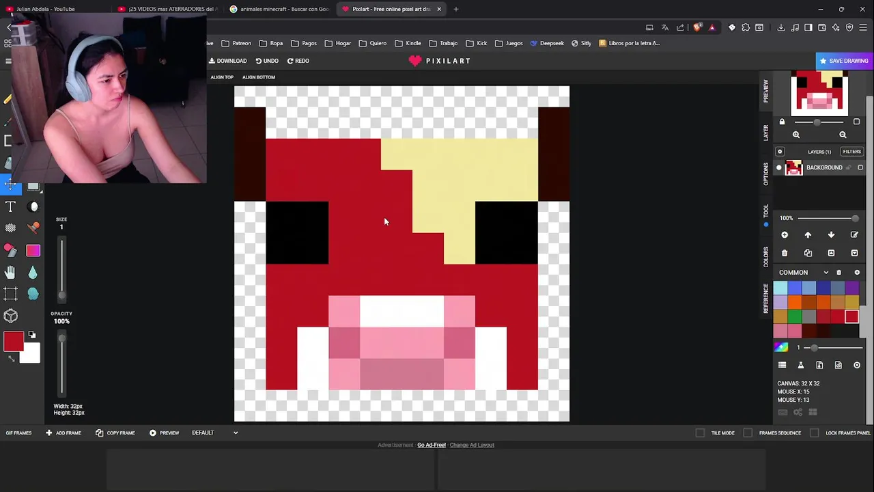The image size is (874, 492).
Task: Select the water drop blur tool
Action: click(33, 273)
